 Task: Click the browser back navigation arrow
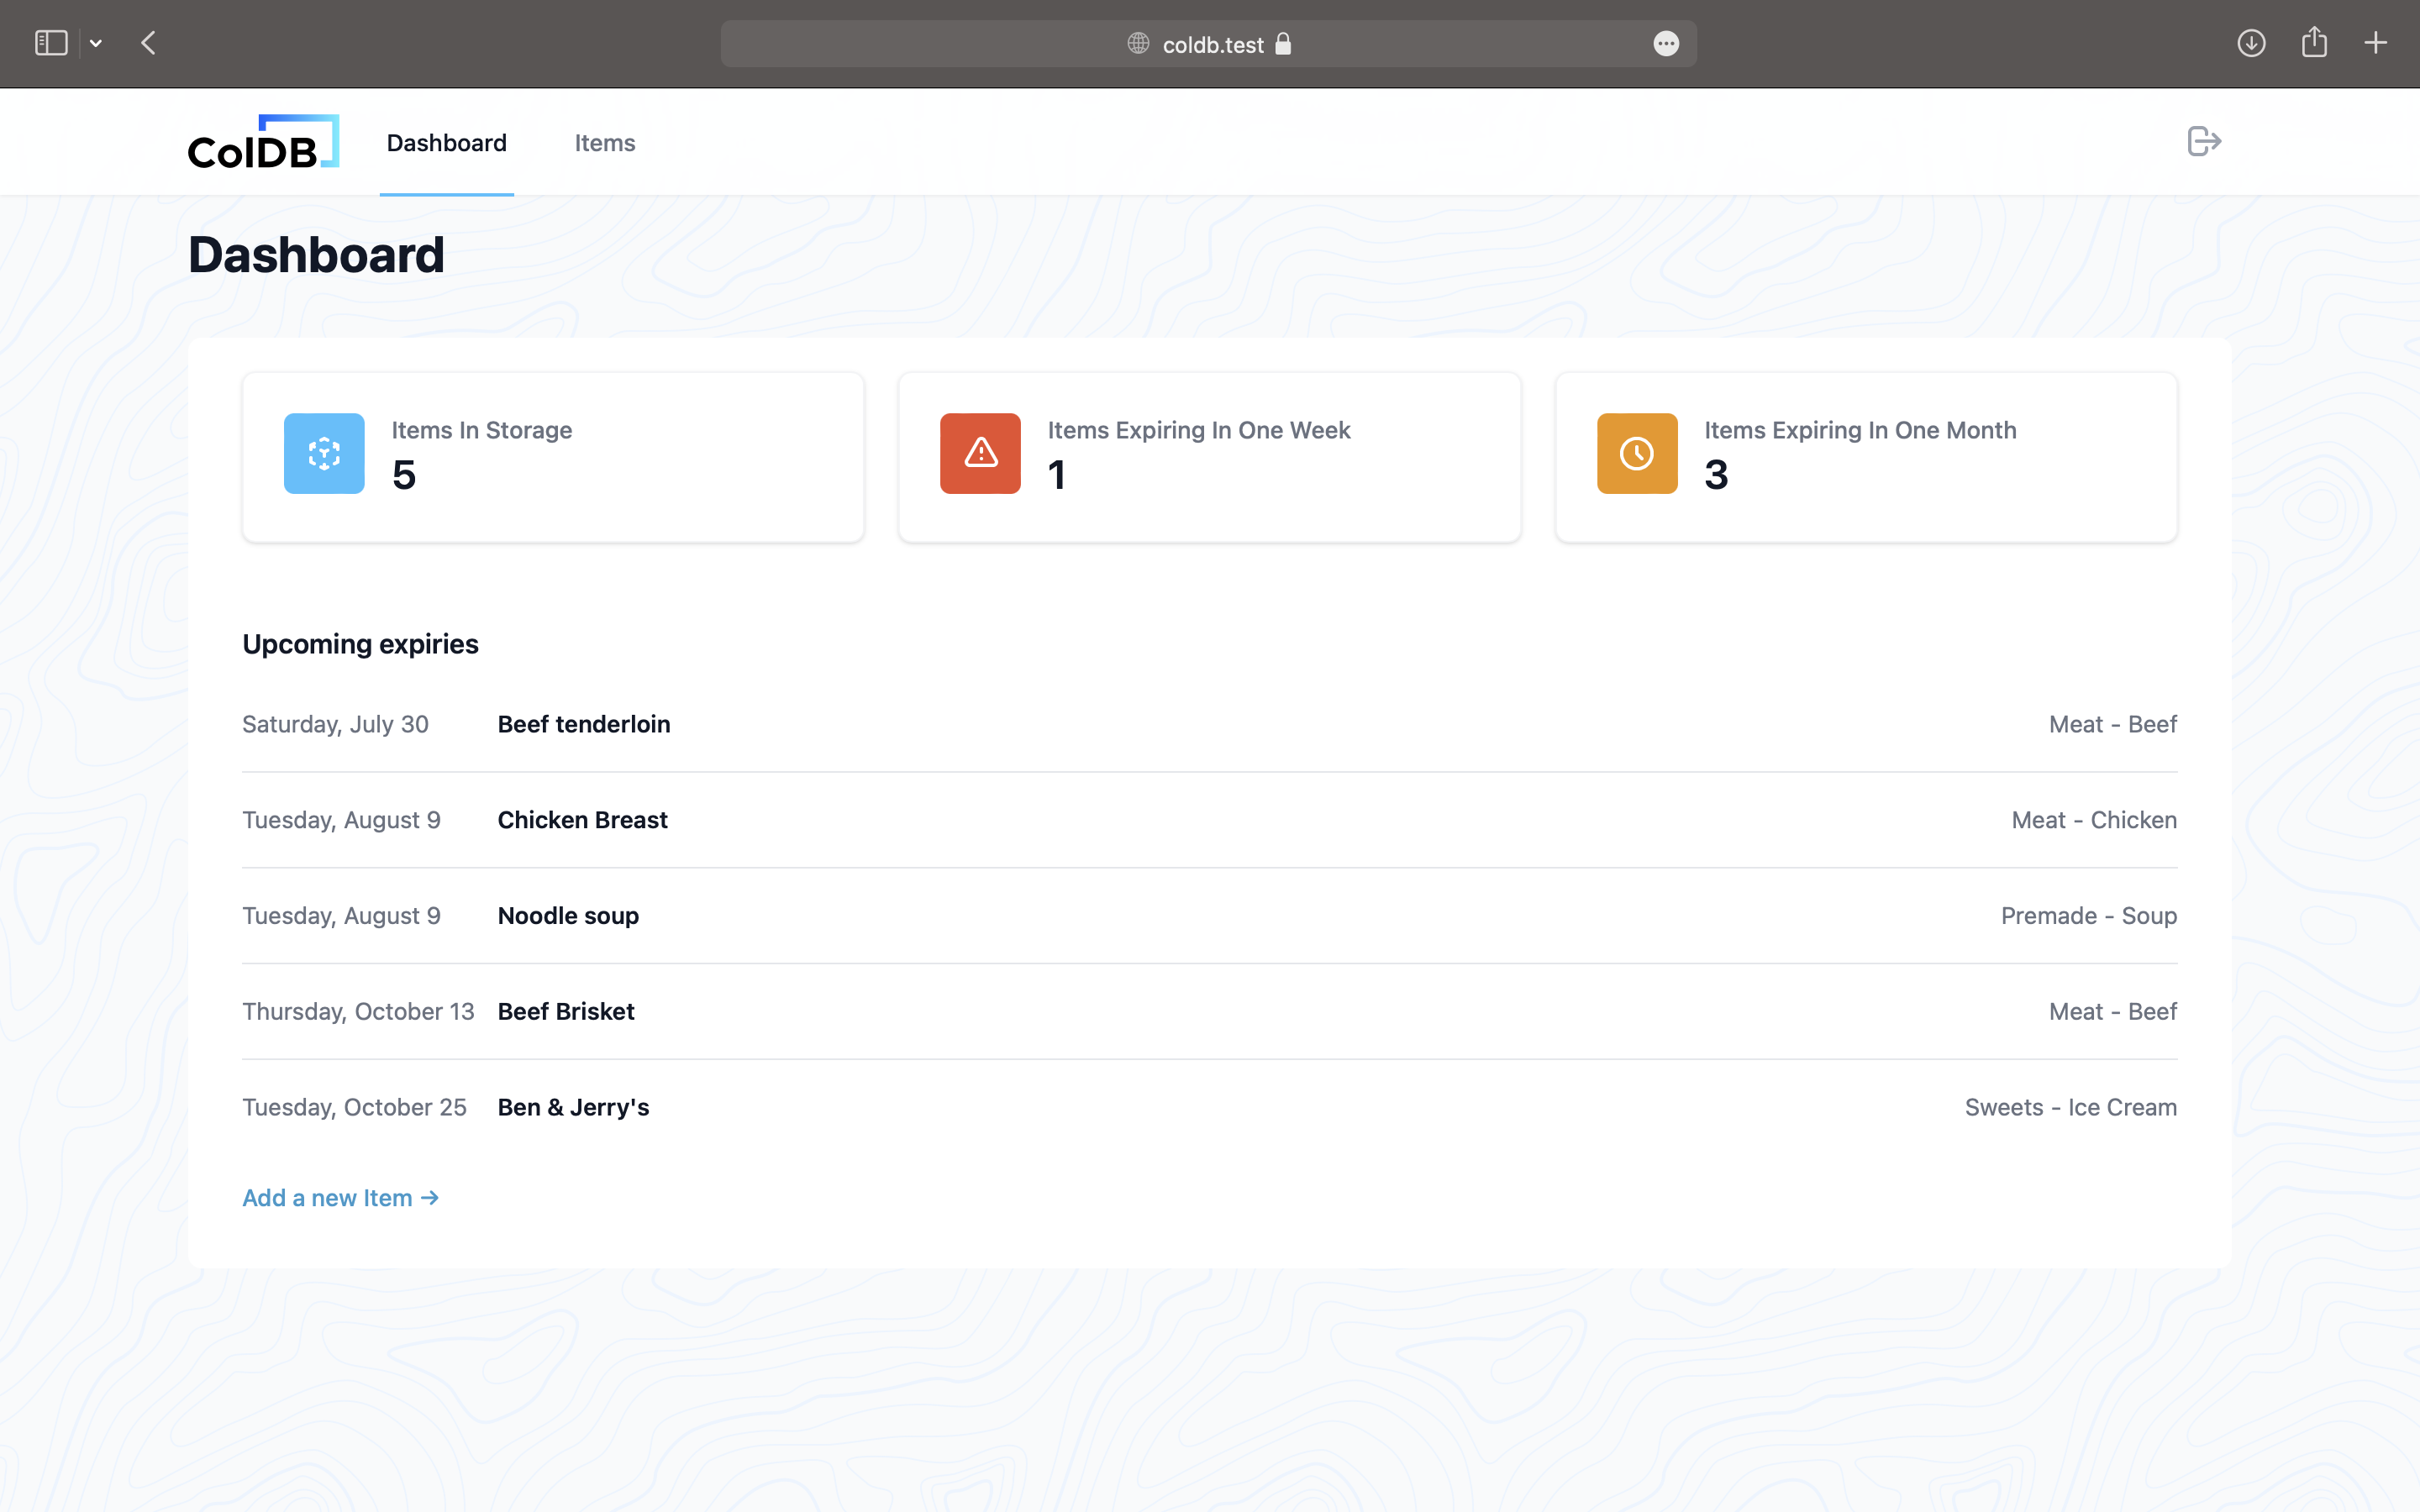tap(148, 44)
